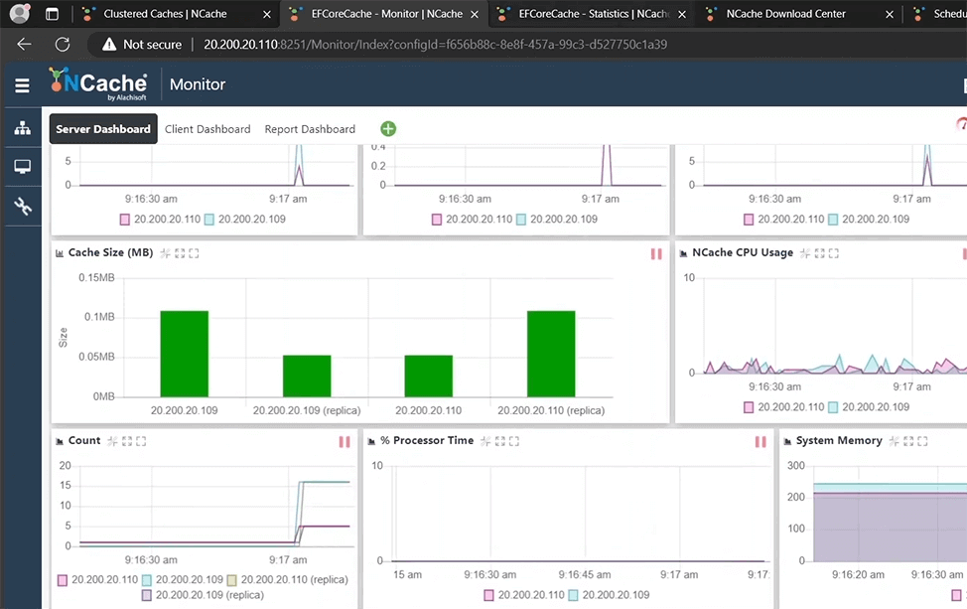Click the pin icon beside Cache Size (MB)
Image resolution: width=967 pixels, height=609 pixels.
(x=165, y=253)
